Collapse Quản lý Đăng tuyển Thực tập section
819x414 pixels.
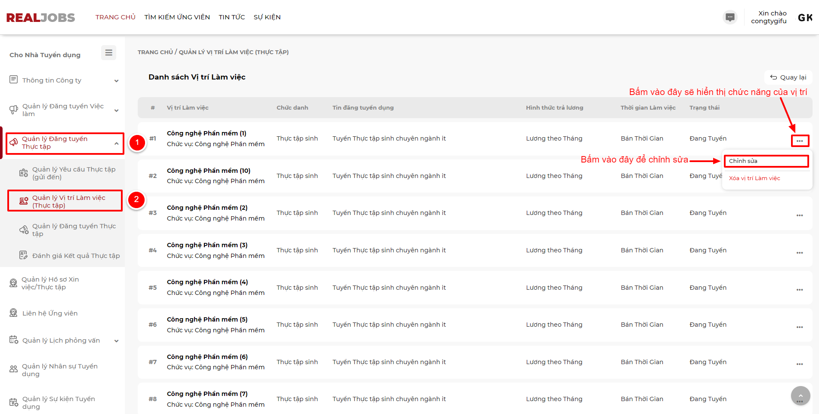(116, 143)
